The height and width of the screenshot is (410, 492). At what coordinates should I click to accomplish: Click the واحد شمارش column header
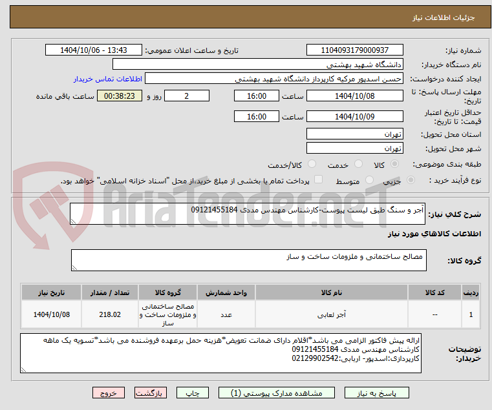coord(226,292)
